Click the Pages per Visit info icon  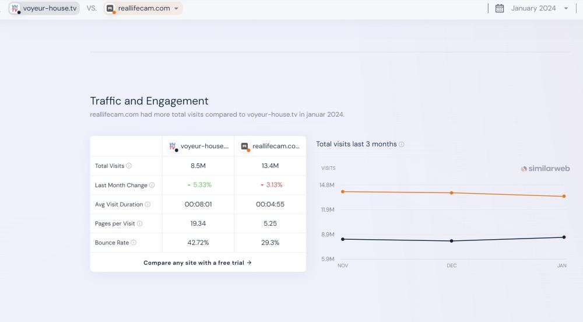(x=140, y=223)
